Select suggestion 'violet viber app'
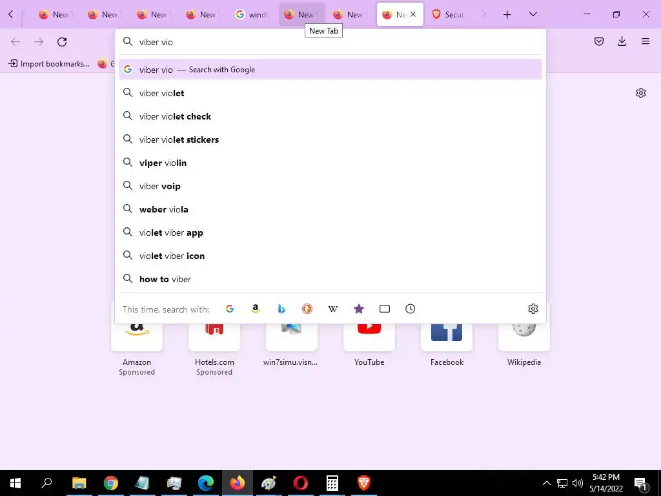Screen dimensions: 661x496 pos(330,232)
